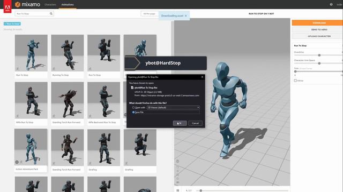Click the pack icon on Action Adventure Pack
343x192 pixels.
(17, 162)
